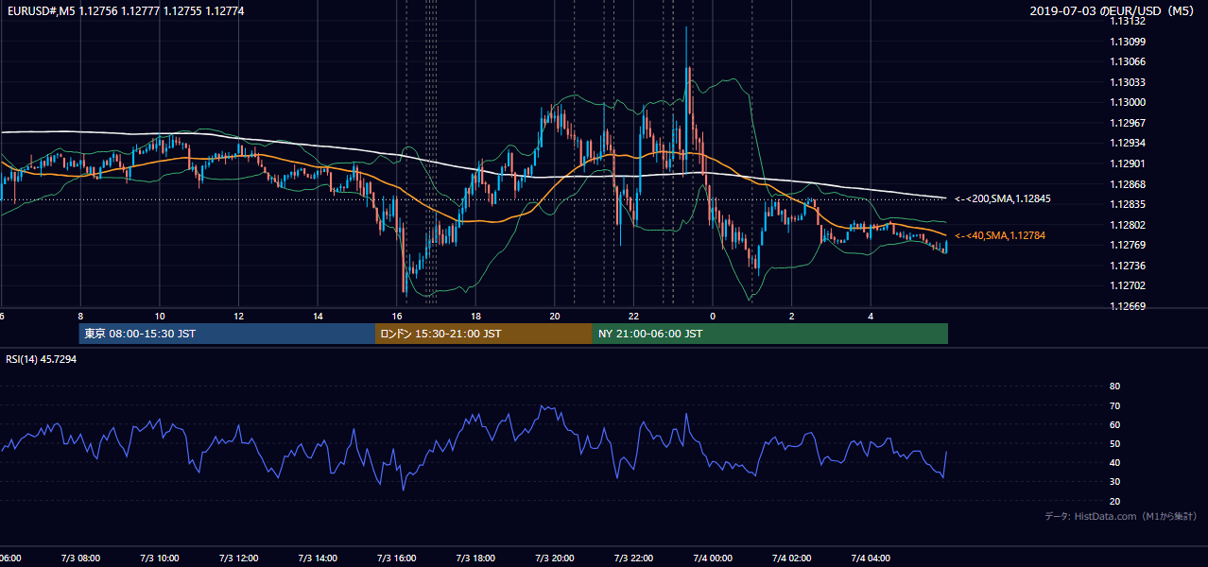Click hour label 12 under the price chart
This screenshot has width=1208, height=567.
239,316
